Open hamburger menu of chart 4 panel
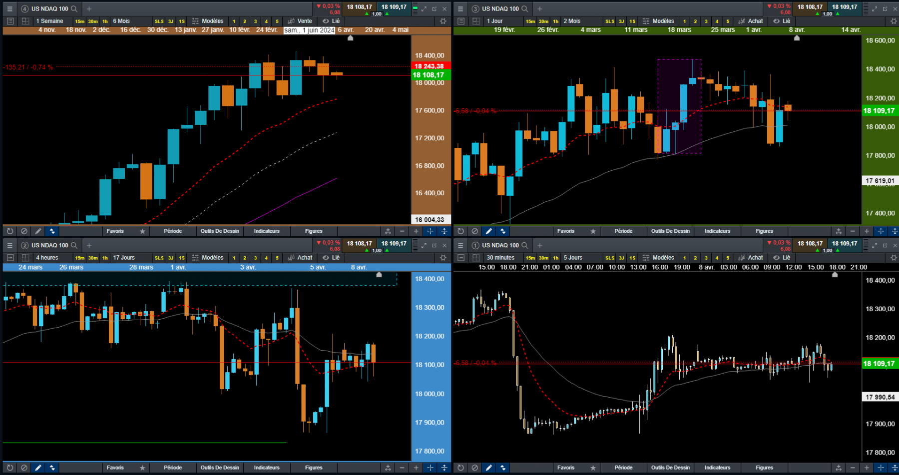Screen dimensions: 899x475 click(x=9, y=8)
